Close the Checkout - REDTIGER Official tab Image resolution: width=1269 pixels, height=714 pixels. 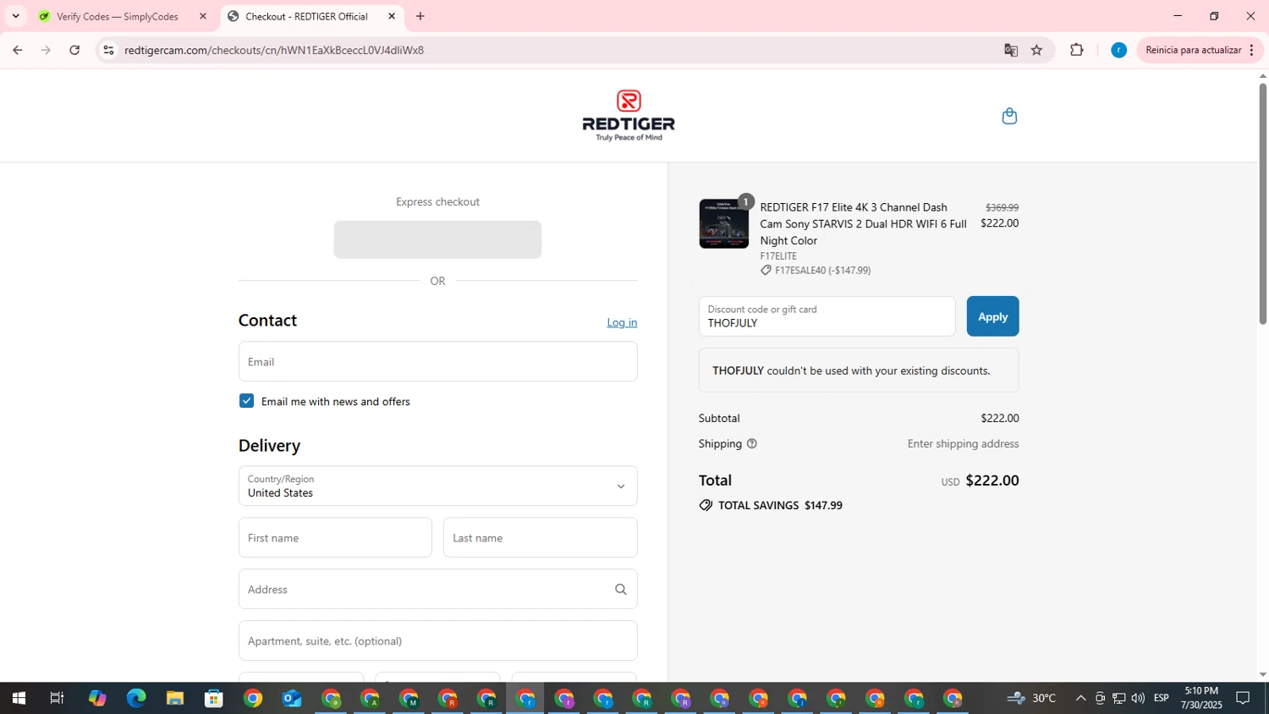coord(392,16)
